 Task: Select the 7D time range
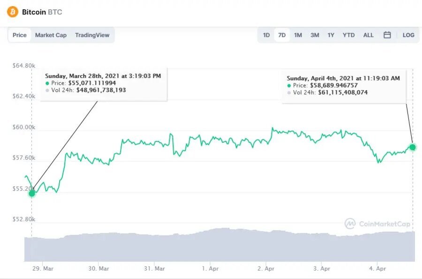point(282,35)
